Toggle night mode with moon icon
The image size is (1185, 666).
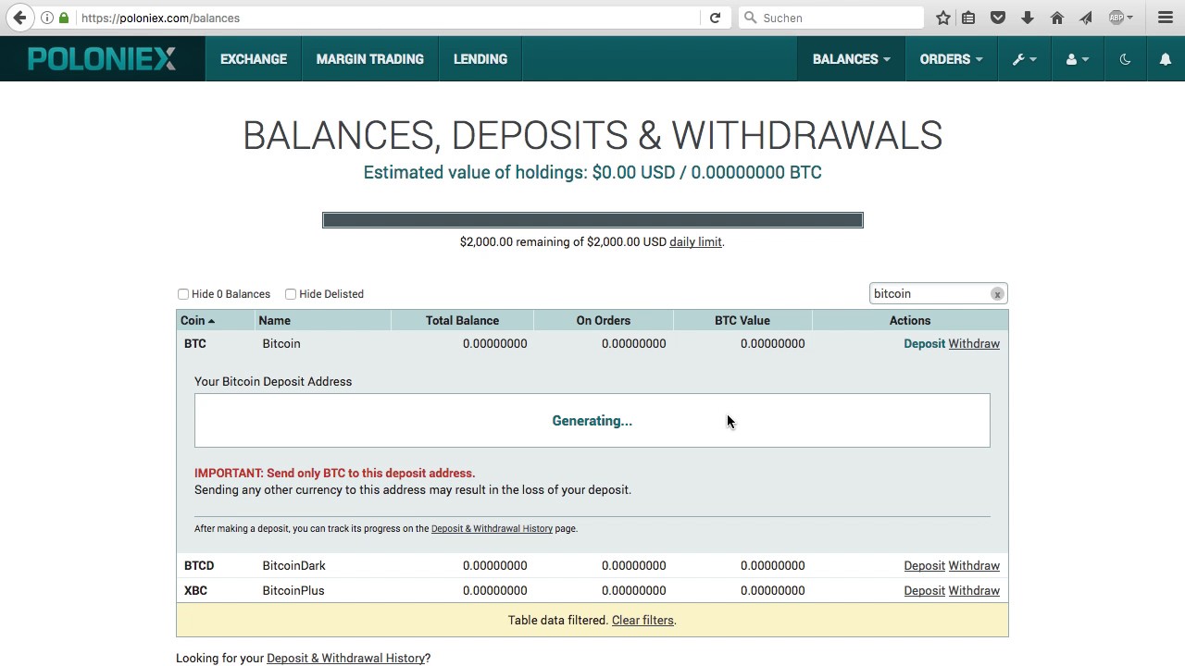(x=1125, y=59)
